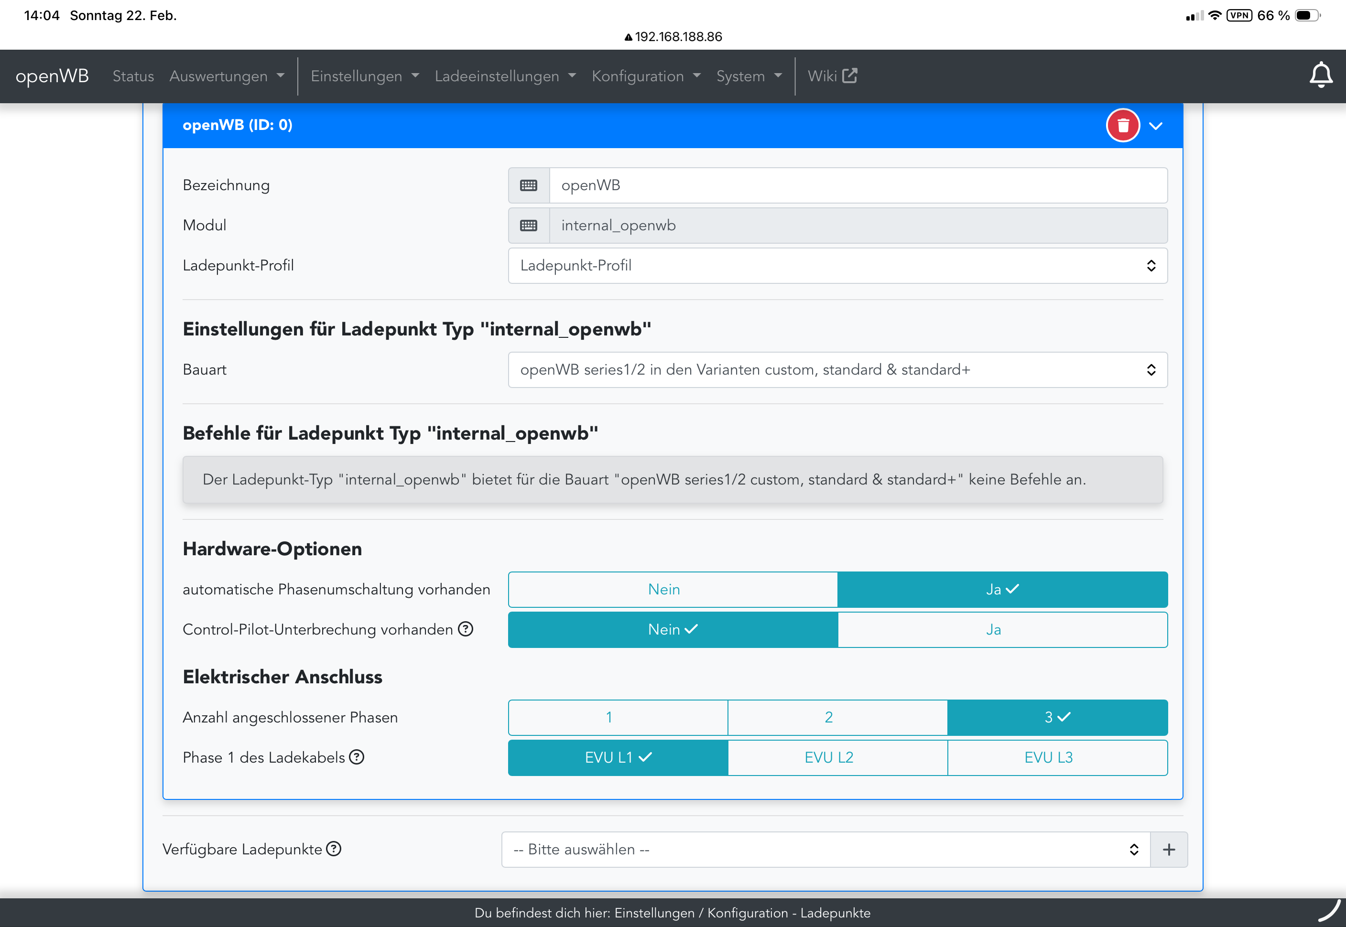This screenshot has height=927, width=1346.
Task: Click into the Bezeichnung text field
Action: 857,185
